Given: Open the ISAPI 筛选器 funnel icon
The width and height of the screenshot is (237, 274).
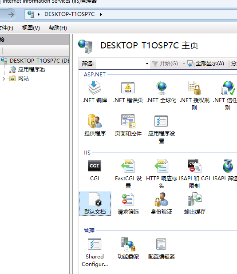Looking at the screenshot, I should [228, 166].
